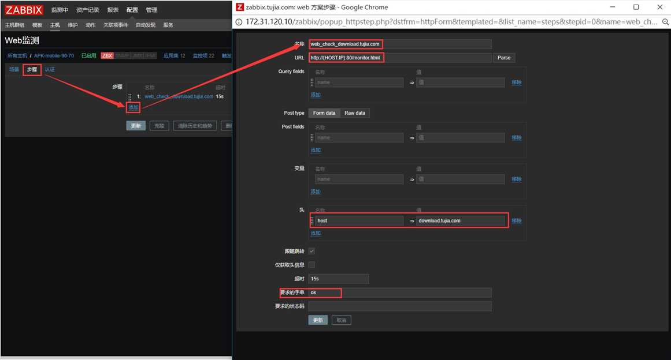Switch to the 步骤 tab

(32, 69)
